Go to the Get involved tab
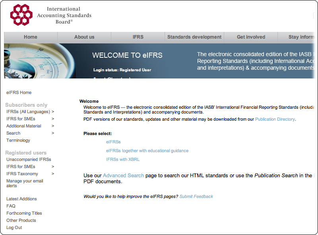318x235 pixels. (251, 37)
